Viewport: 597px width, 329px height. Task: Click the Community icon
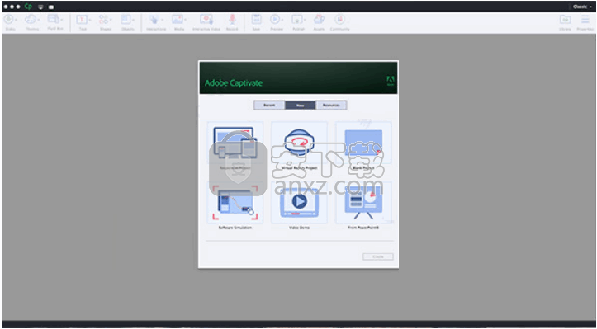[339, 20]
